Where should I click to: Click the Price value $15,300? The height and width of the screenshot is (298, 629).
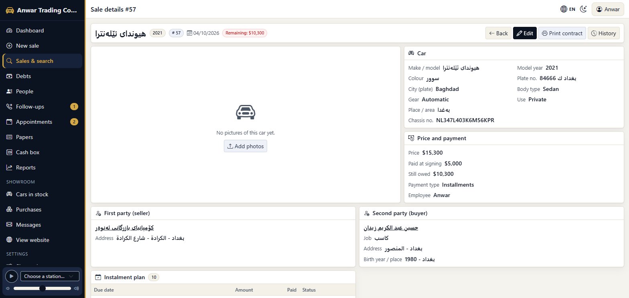(432, 153)
